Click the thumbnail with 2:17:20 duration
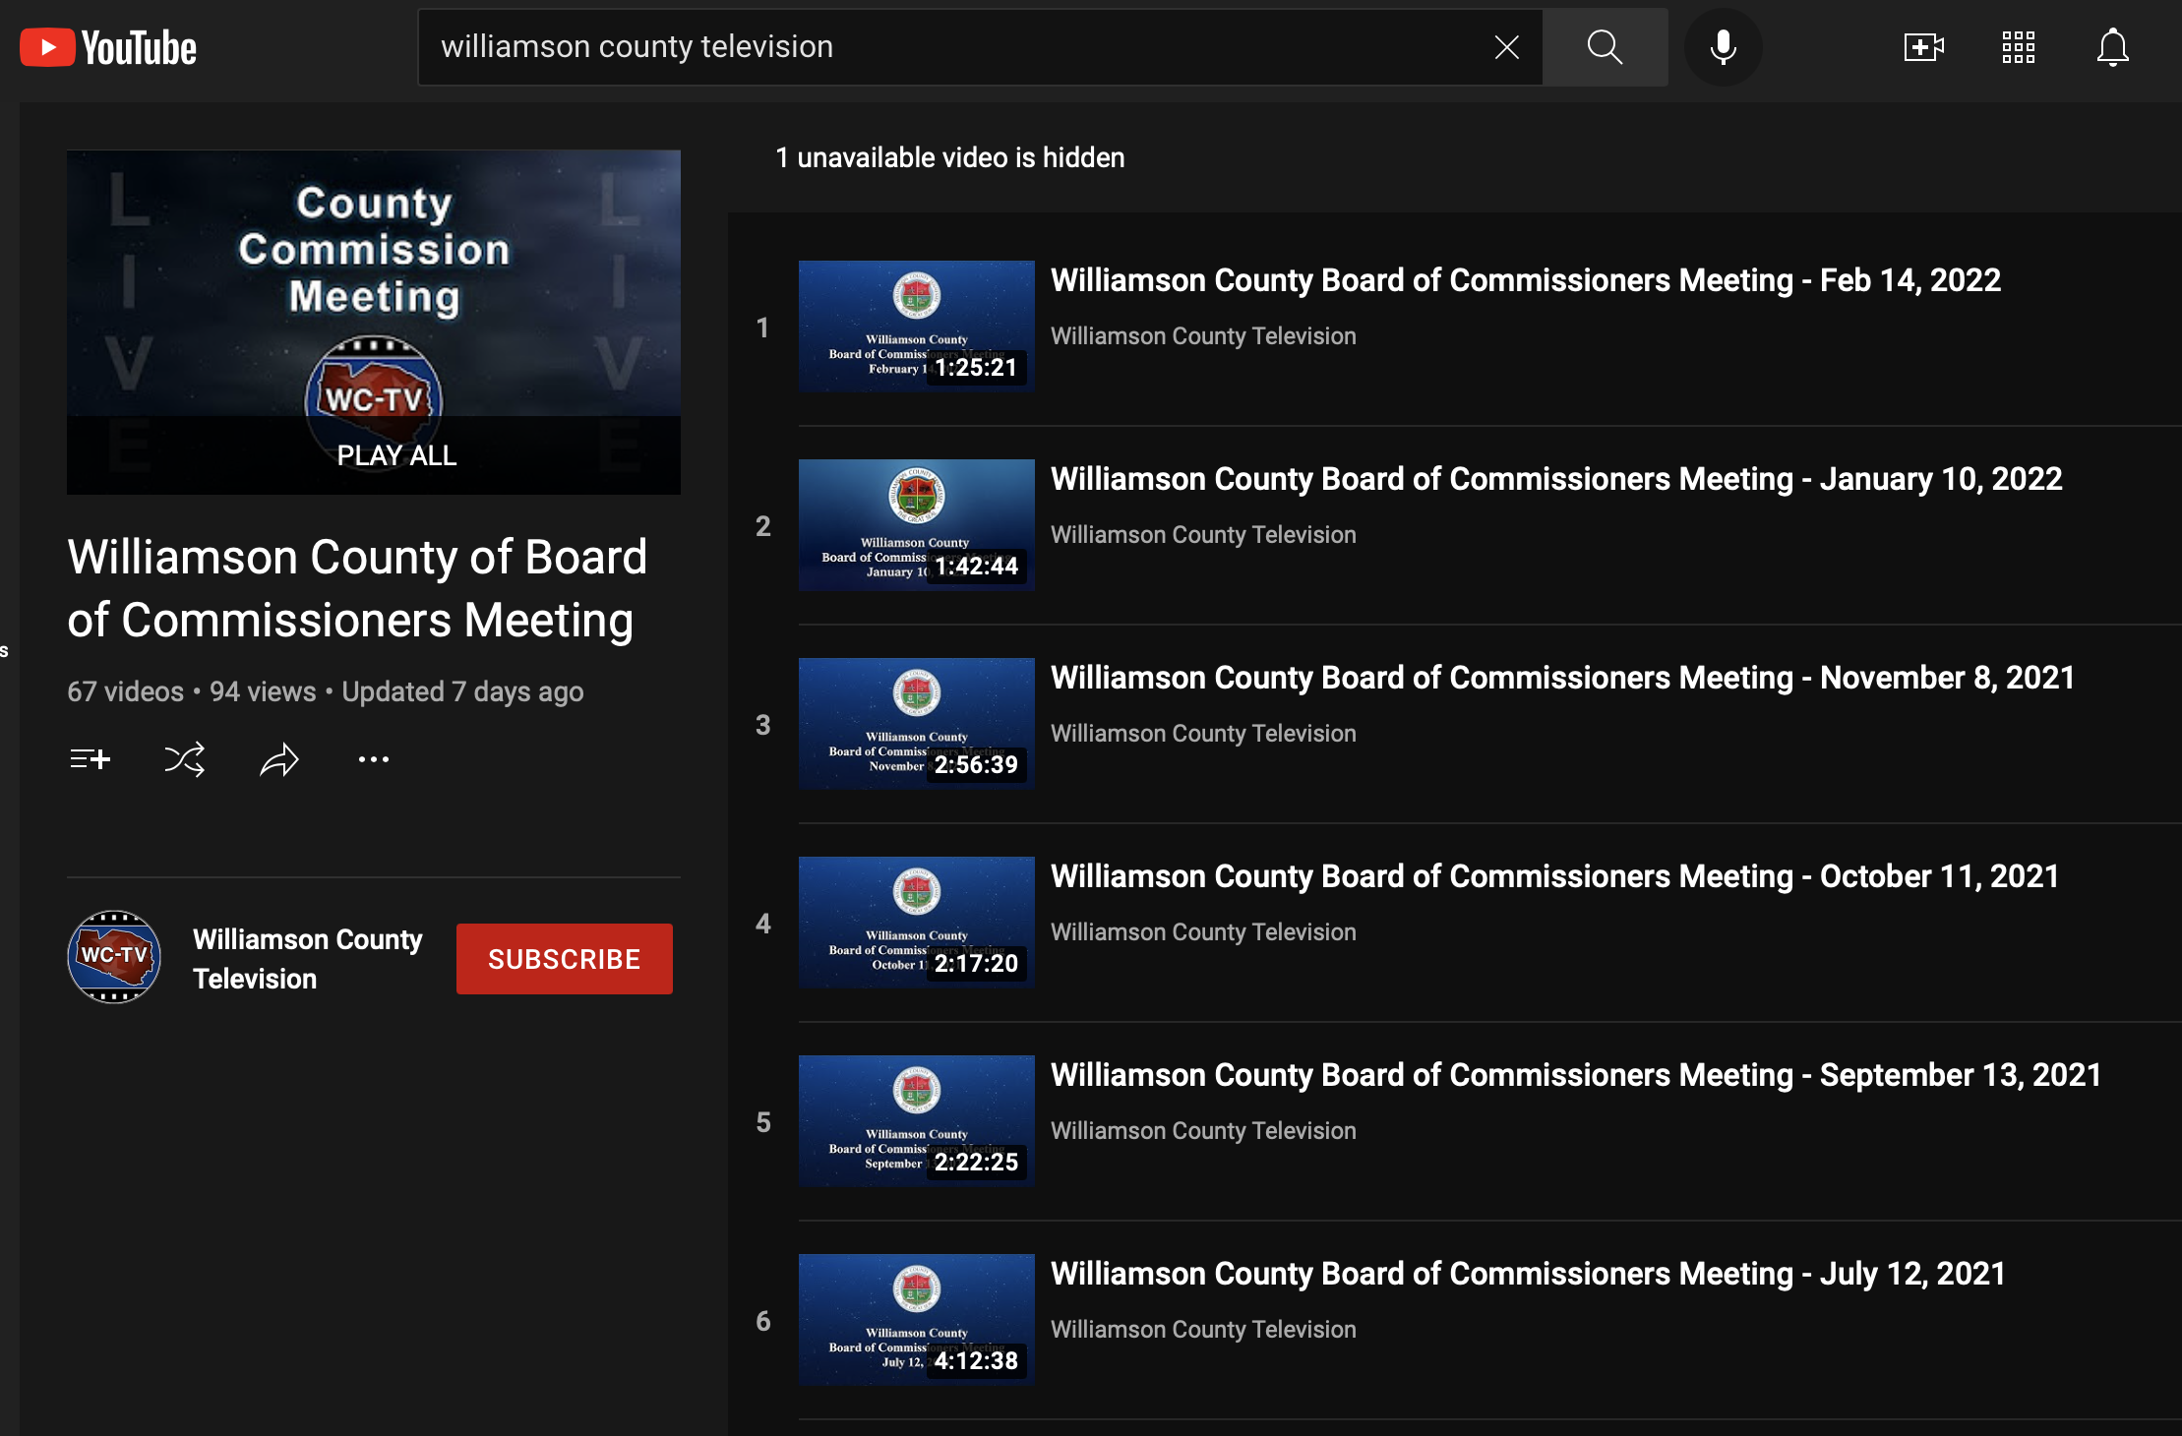The width and height of the screenshot is (2182, 1436). pos(916,923)
